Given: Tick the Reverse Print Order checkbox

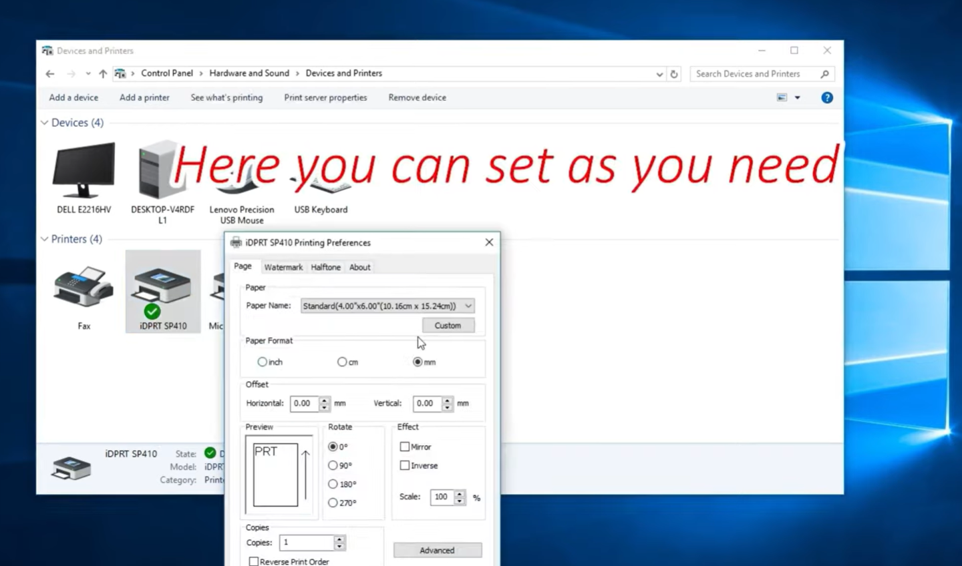Looking at the screenshot, I should coord(253,562).
